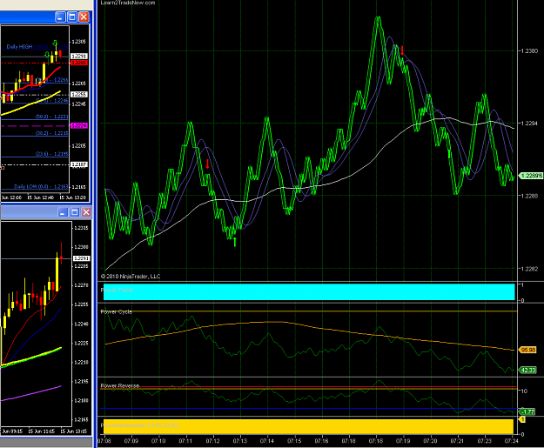This screenshot has height=448, width=544.
Task: Minimize the lower moving-average chart window
Action: [x=63, y=212]
